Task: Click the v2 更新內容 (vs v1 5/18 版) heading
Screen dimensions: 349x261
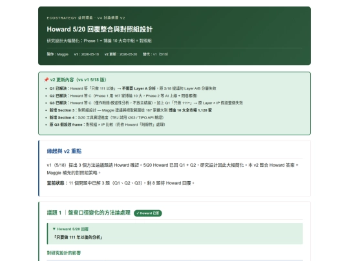Action: click(x=78, y=80)
